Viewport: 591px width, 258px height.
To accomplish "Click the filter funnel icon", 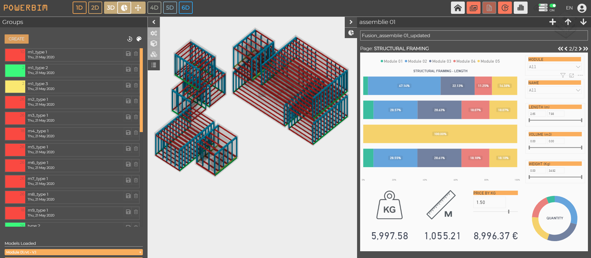I will pyautogui.click(x=563, y=75).
